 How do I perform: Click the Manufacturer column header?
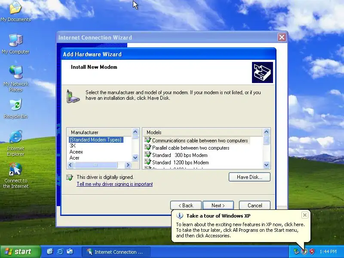[x=100, y=132]
